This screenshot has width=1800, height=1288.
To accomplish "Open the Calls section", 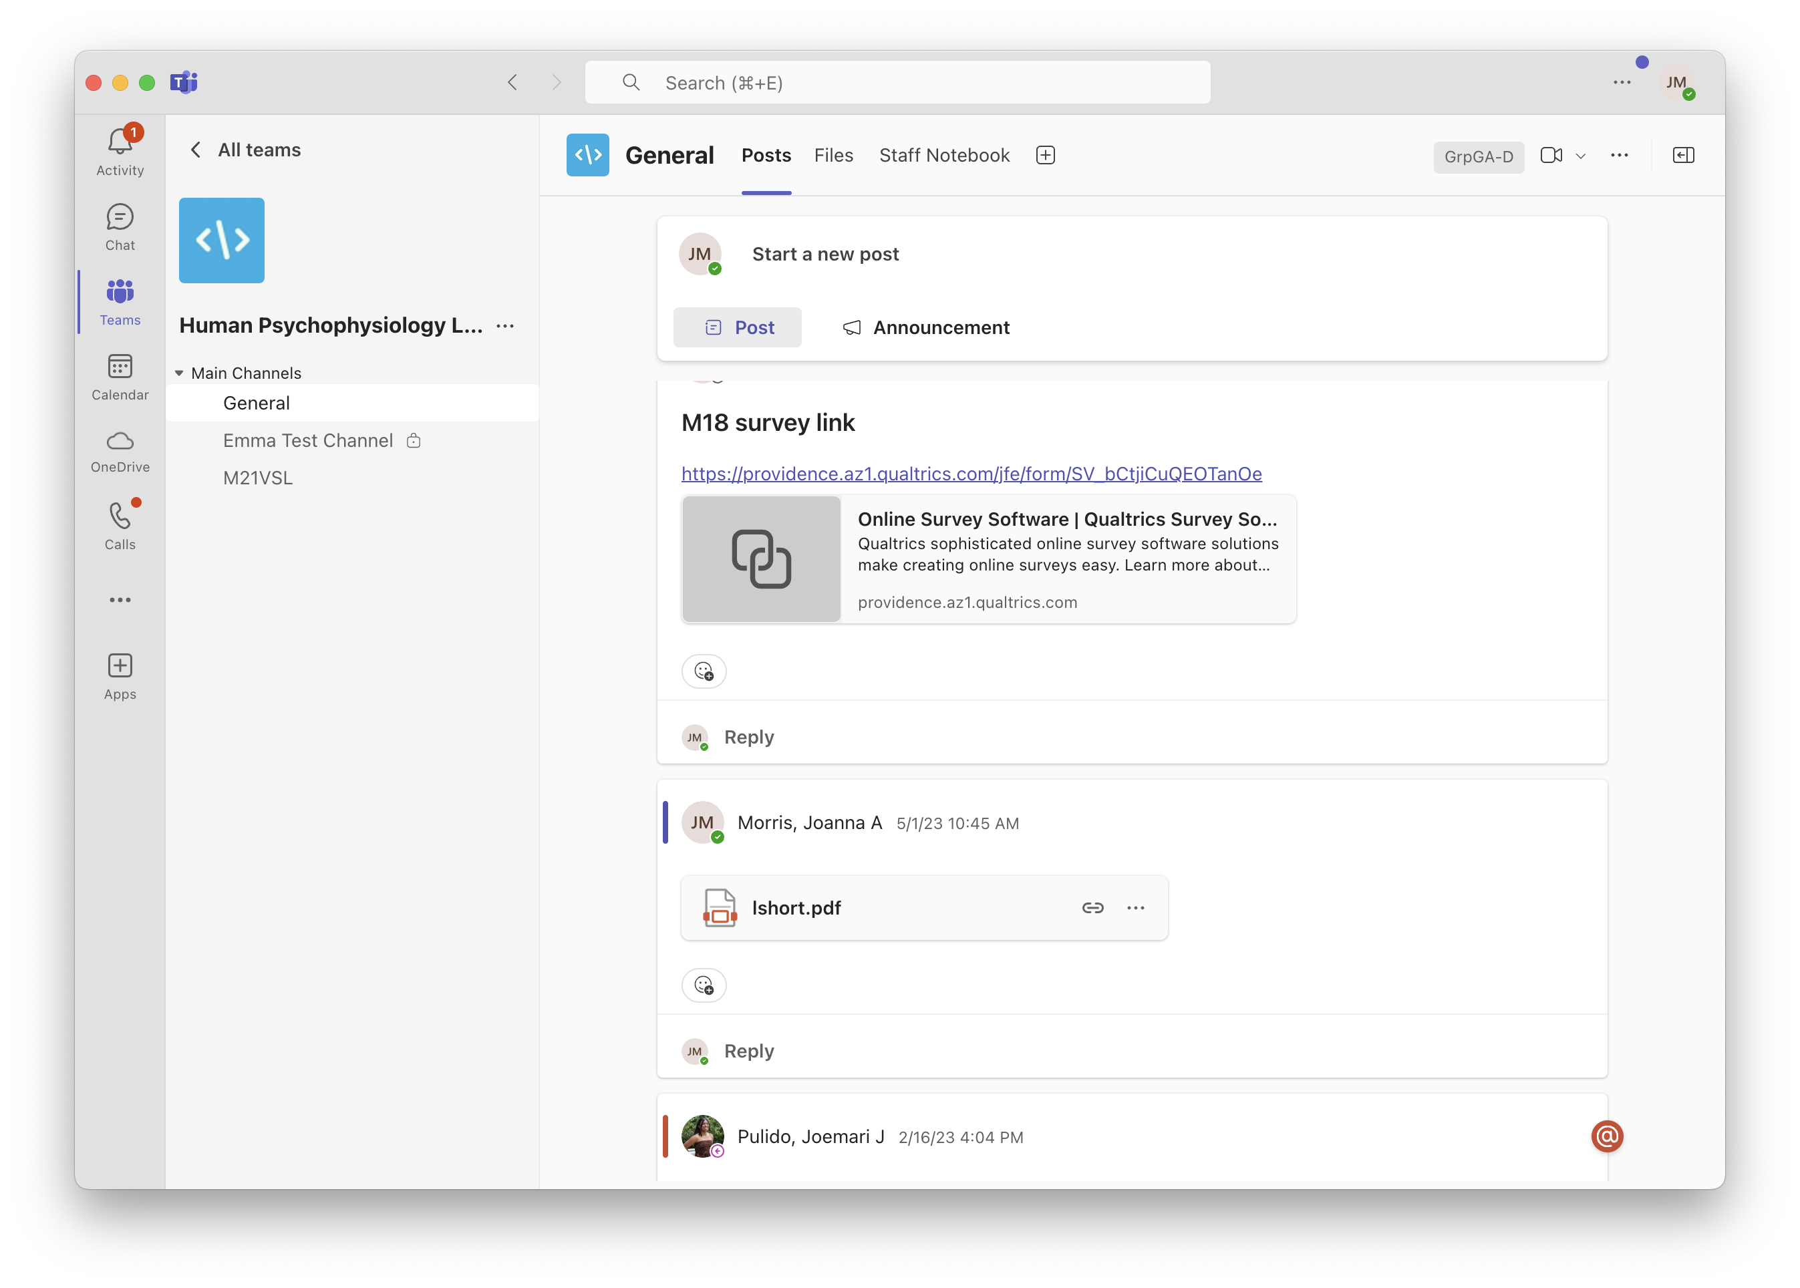I will coord(120,526).
